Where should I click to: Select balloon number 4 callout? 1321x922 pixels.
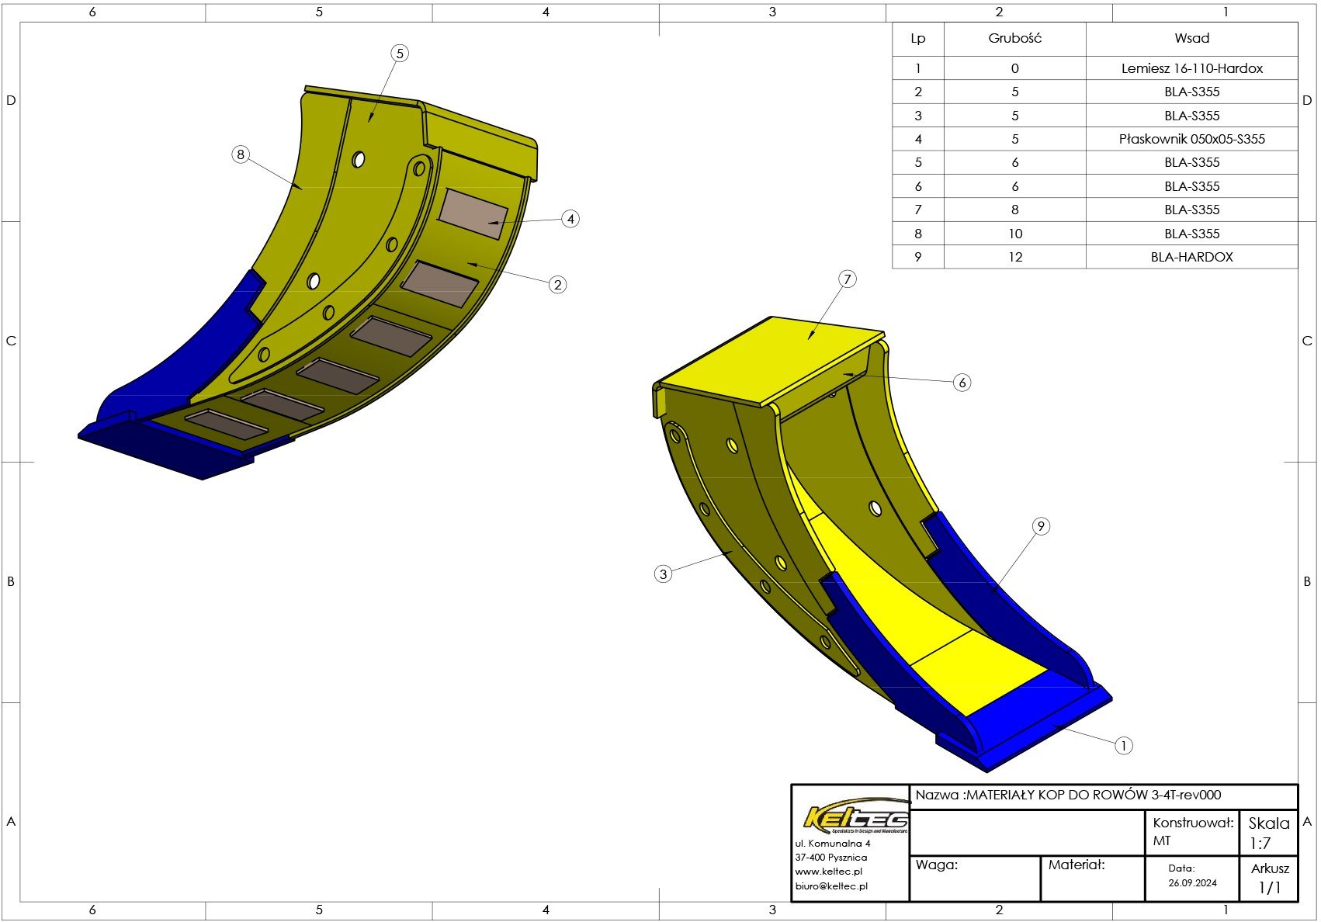click(570, 219)
